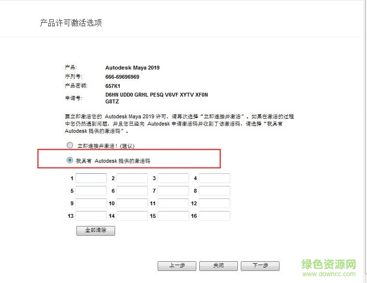Click activation code field 2
Screen dimensions: 367x283
(132, 178)
